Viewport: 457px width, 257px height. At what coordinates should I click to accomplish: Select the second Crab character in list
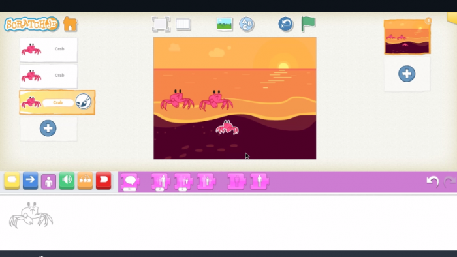coord(49,76)
